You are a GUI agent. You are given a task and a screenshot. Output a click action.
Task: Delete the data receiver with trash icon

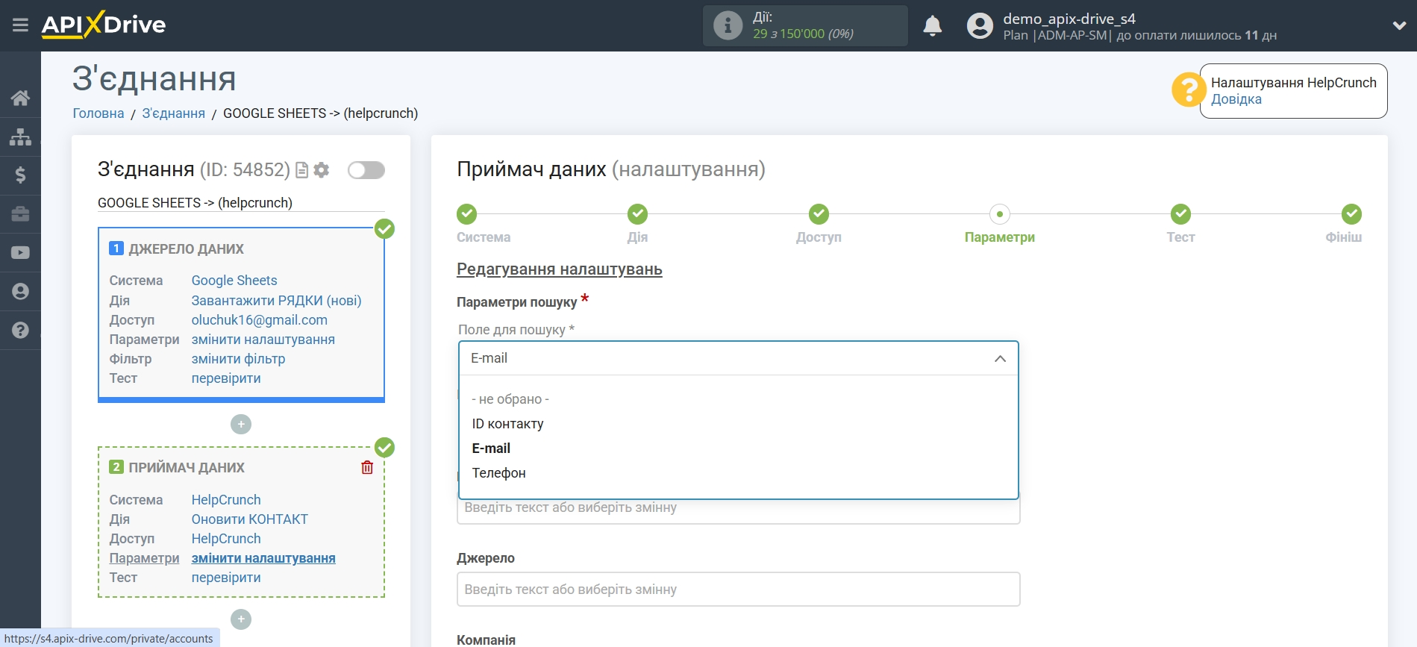(367, 467)
